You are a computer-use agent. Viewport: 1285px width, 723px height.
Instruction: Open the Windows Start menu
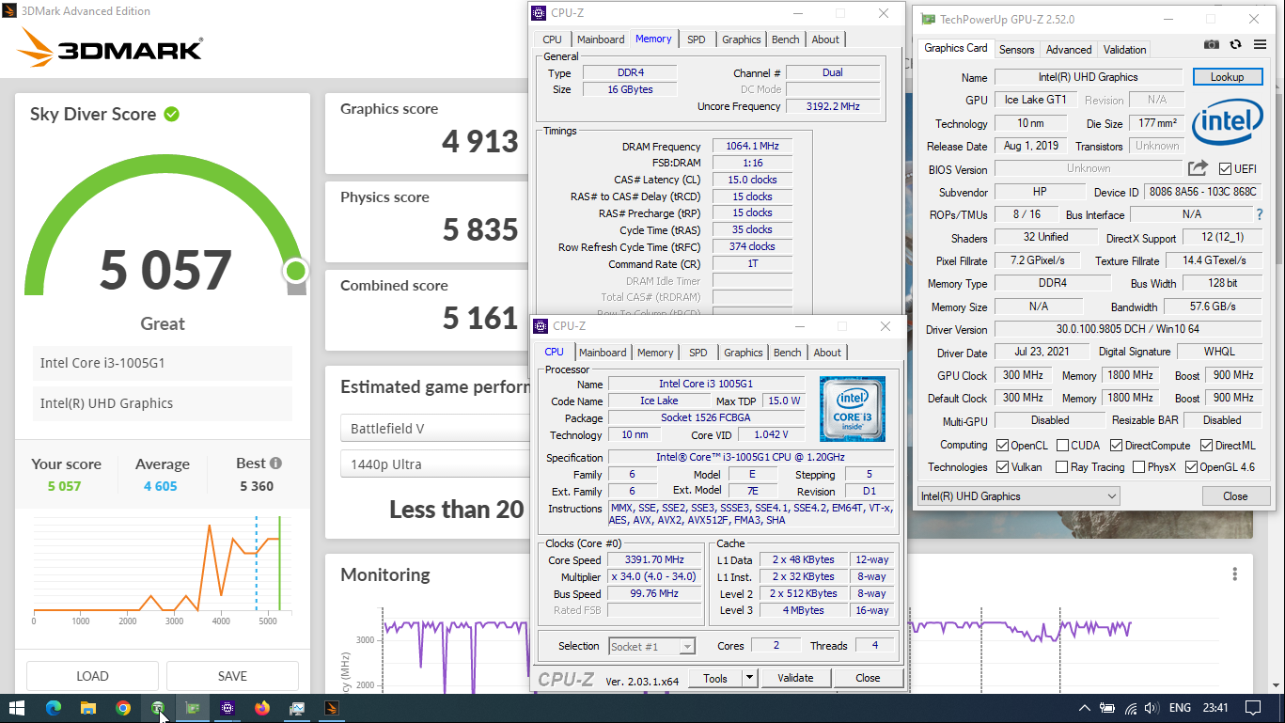[17, 708]
